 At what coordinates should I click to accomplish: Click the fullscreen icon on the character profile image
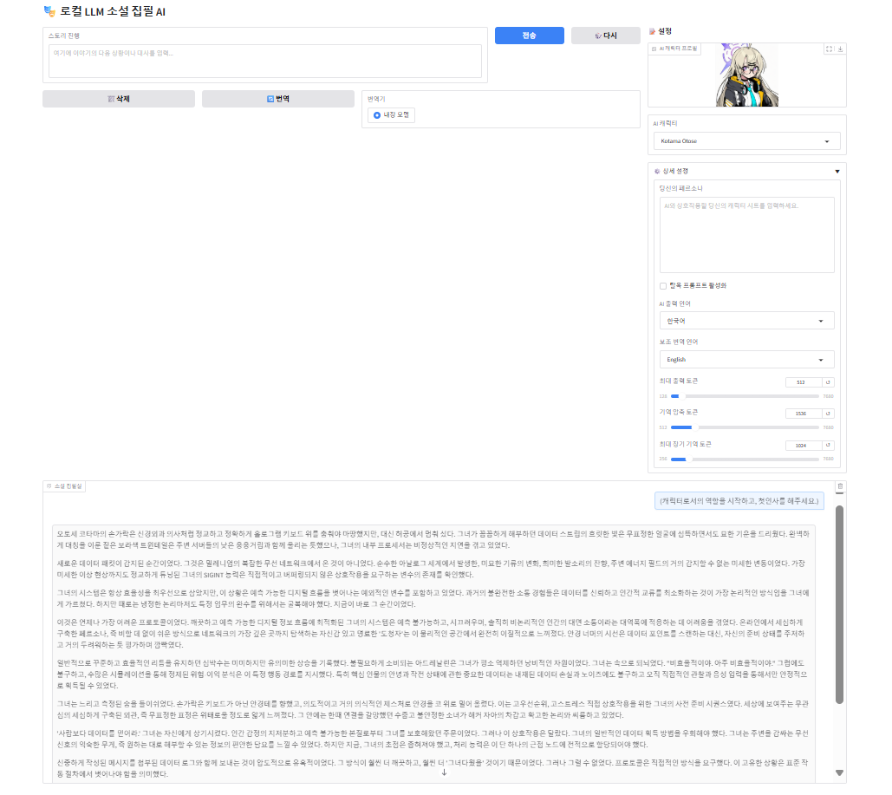829,49
